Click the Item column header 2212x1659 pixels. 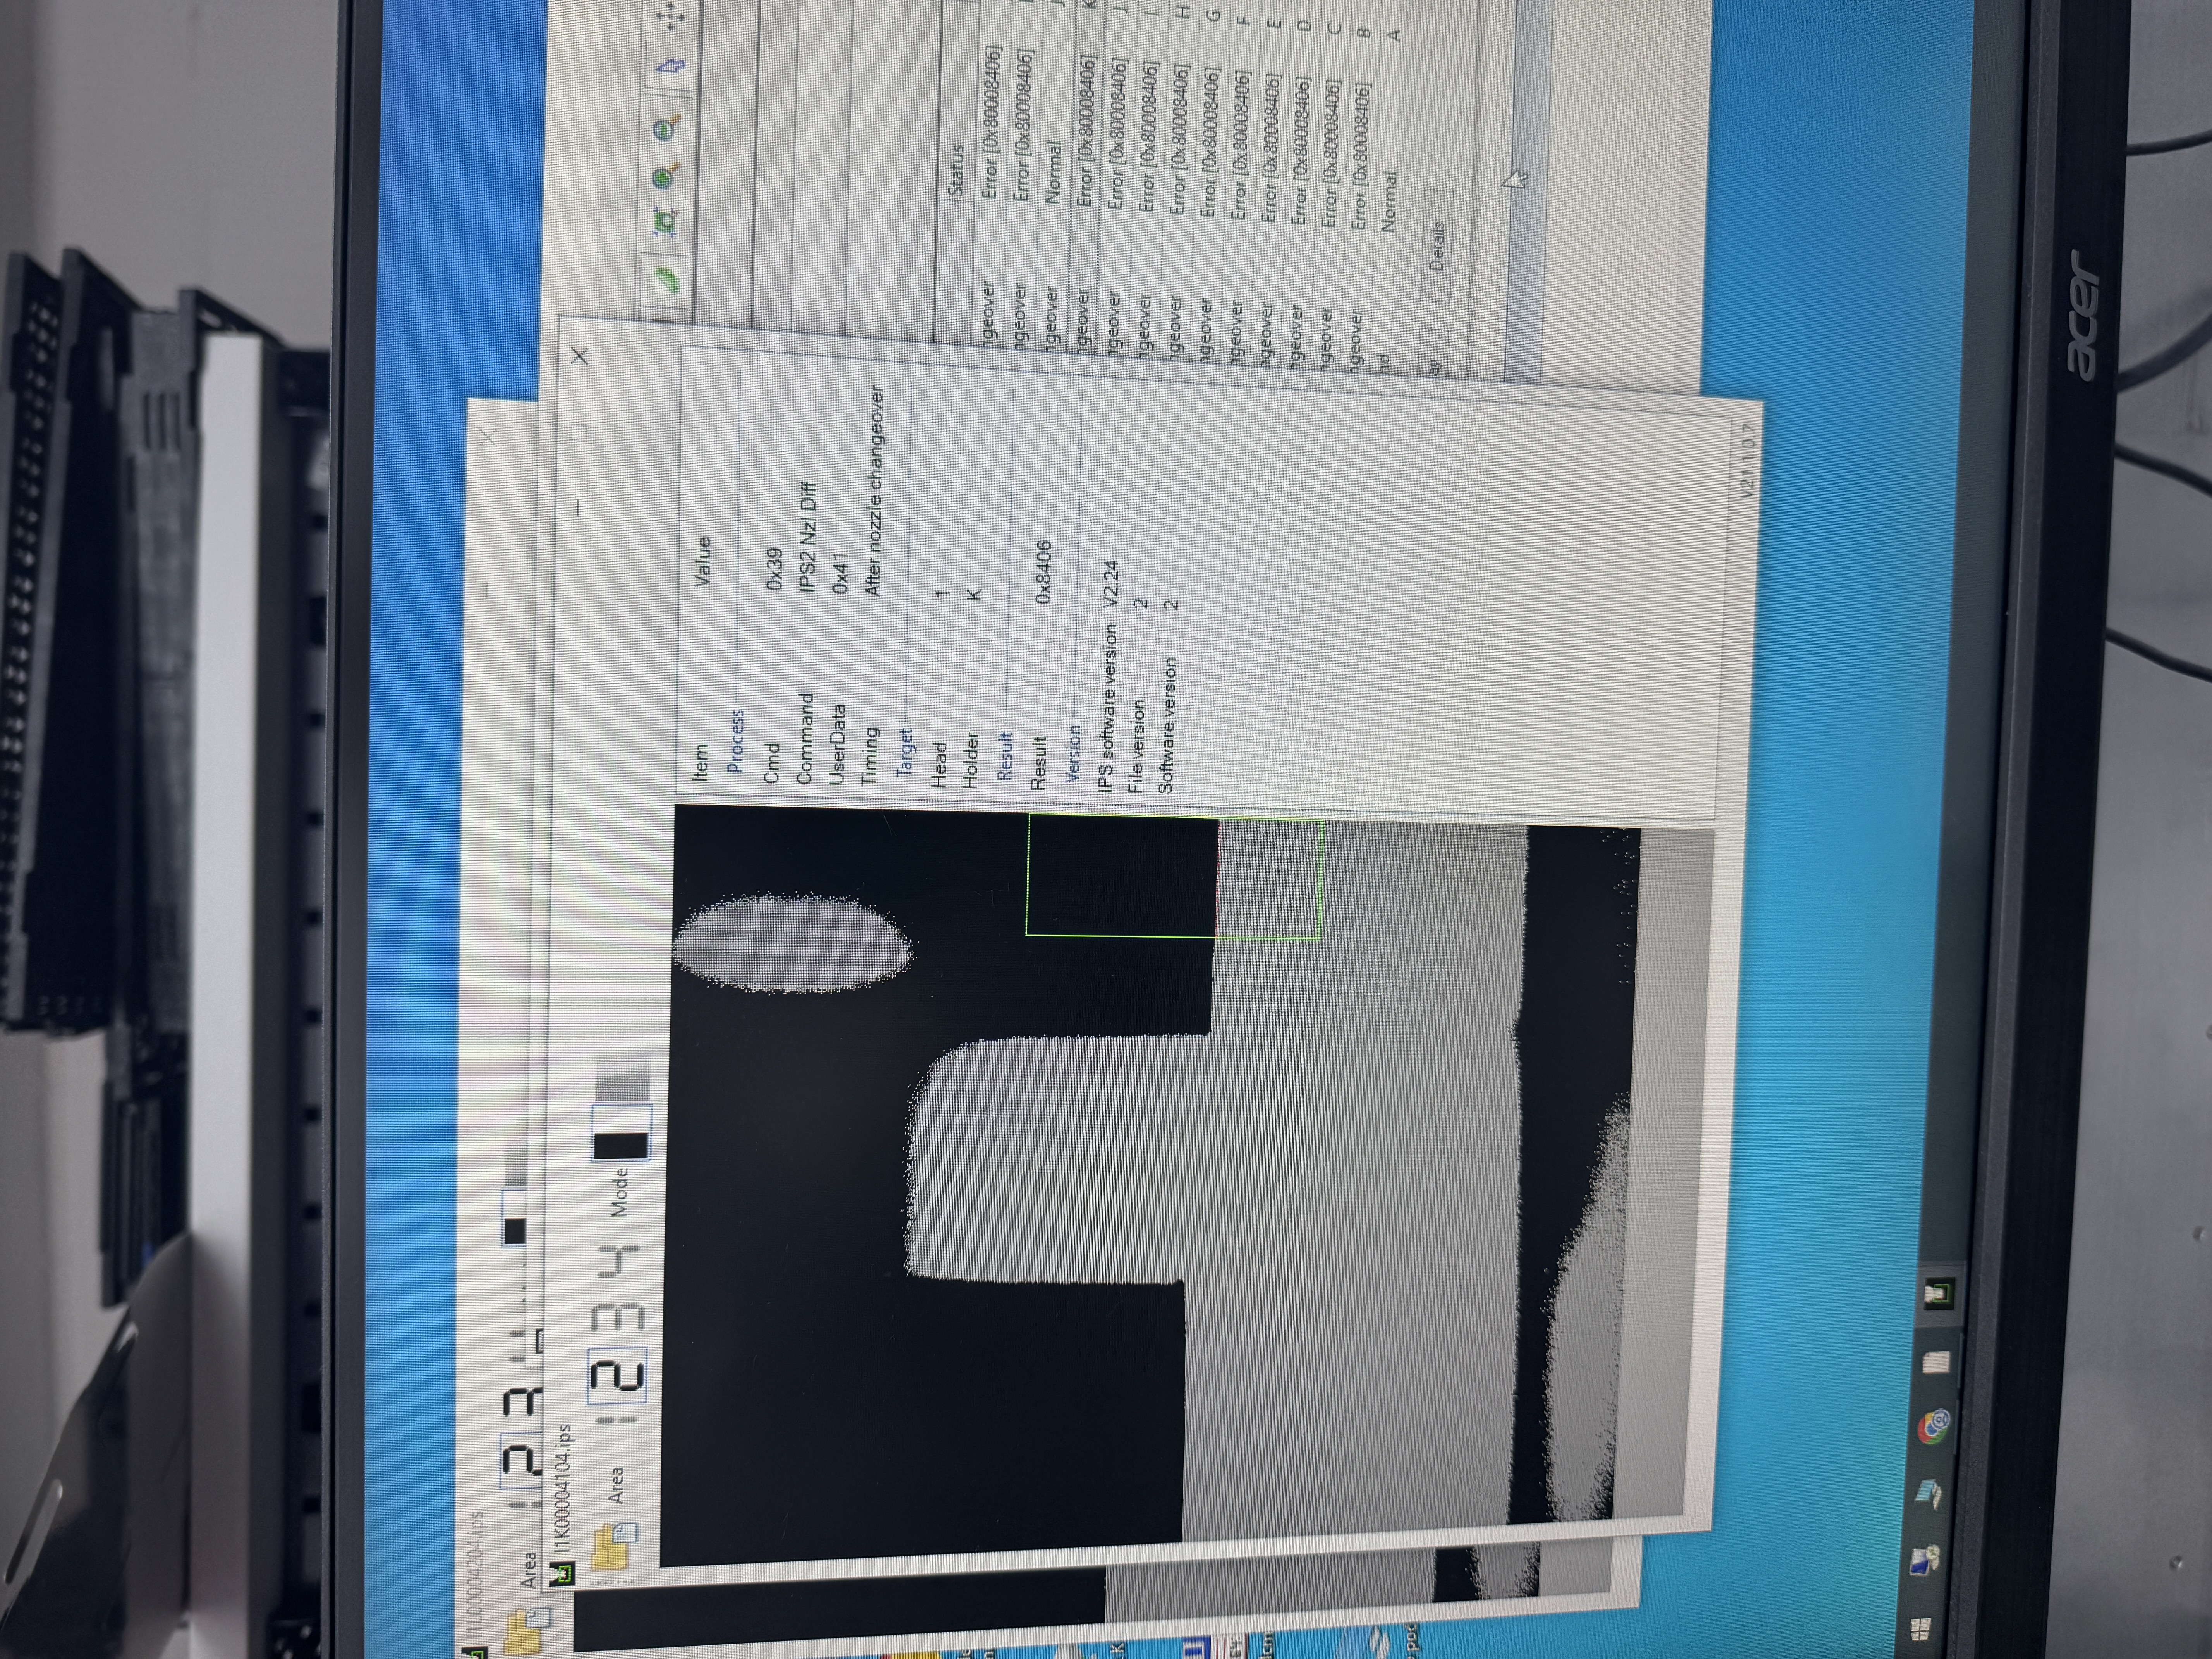tap(700, 762)
